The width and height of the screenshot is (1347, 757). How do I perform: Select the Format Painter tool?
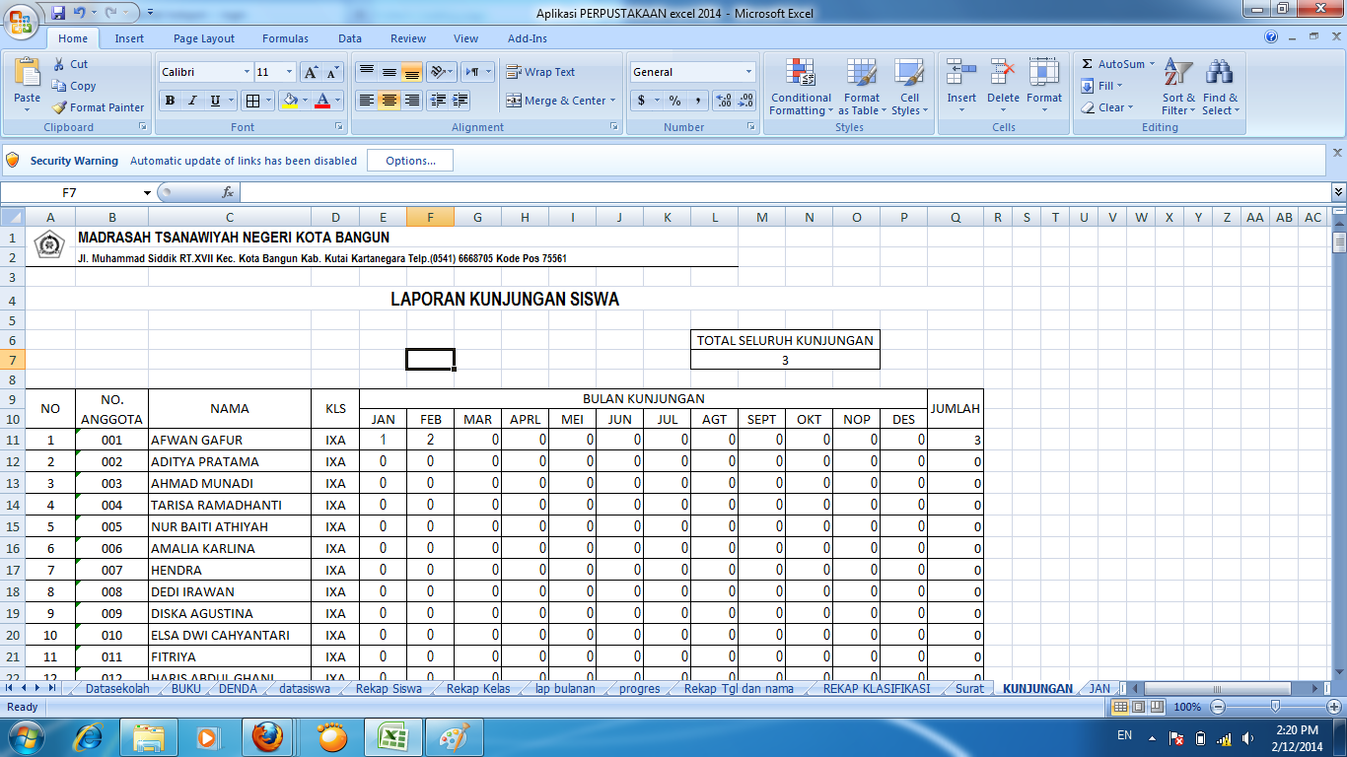99,107
